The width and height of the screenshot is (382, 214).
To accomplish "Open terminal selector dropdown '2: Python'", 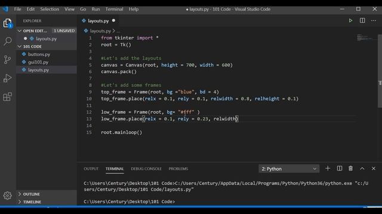I will point(289,169).
